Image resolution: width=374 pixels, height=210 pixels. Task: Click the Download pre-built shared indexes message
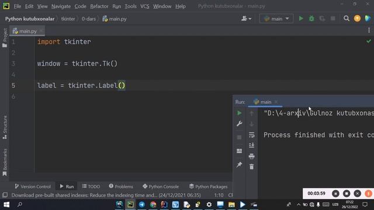coord(106,195)
